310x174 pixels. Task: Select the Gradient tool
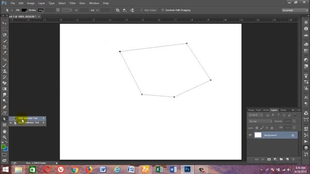(4, 89)
